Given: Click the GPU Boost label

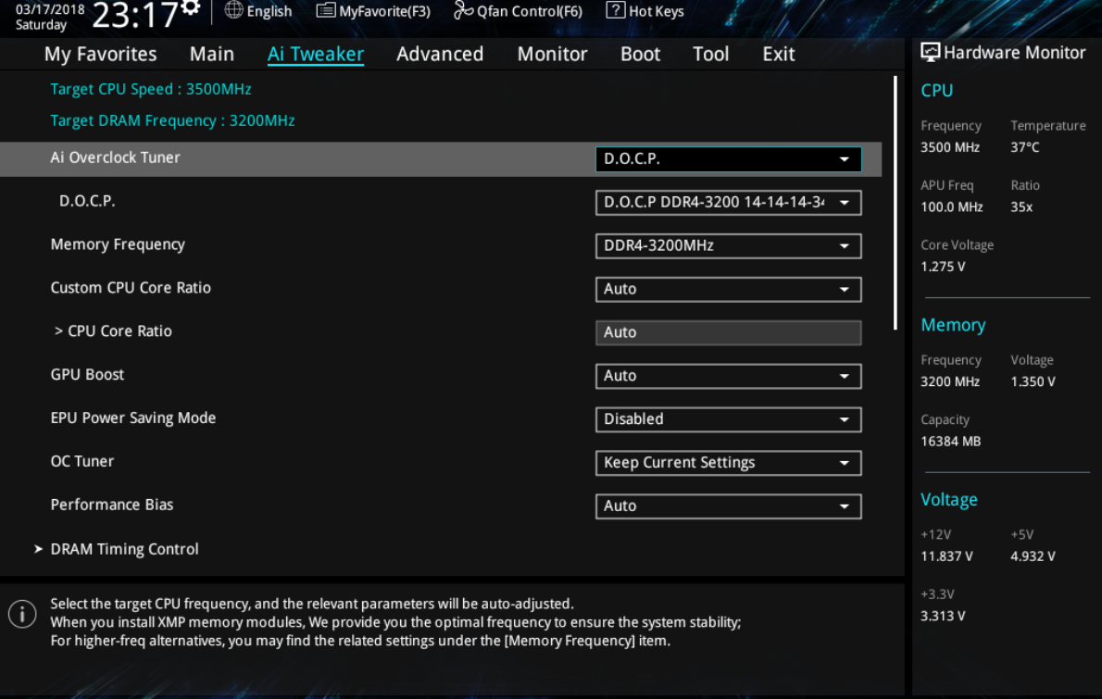Looking at the screenshot, I should click(x=87, y=374).
